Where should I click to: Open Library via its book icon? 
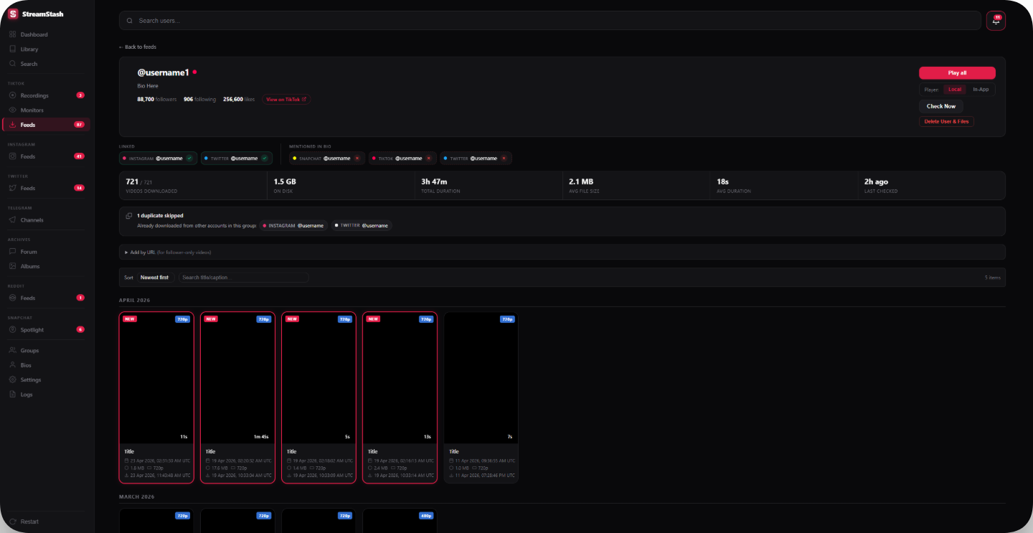13,49
